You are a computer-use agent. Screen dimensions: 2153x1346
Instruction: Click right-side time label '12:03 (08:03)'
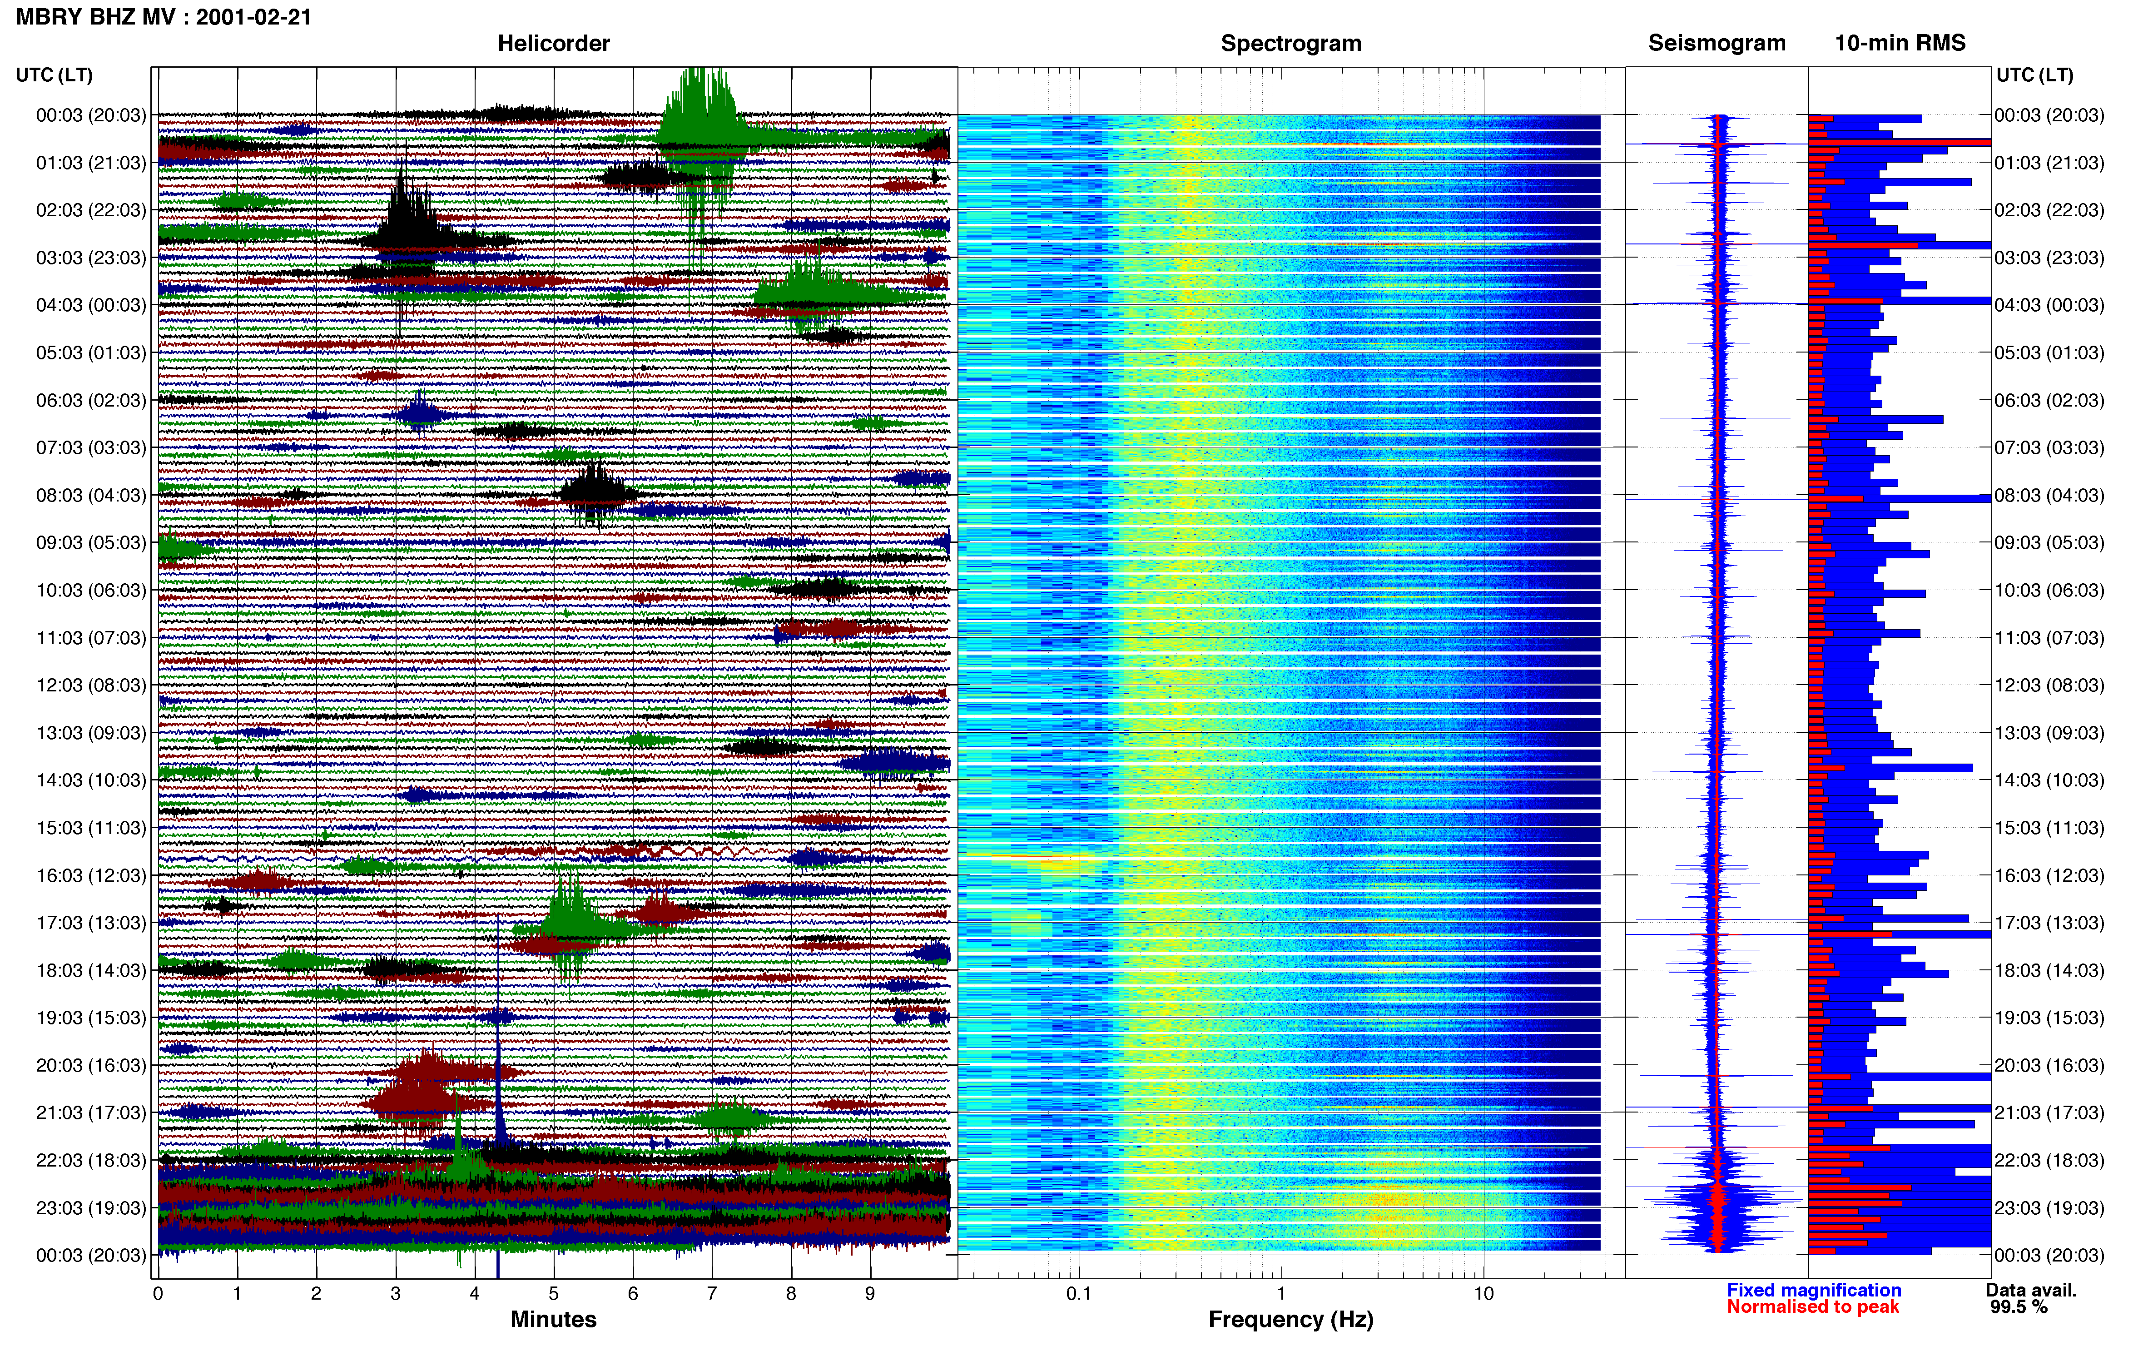(2050, 685)
